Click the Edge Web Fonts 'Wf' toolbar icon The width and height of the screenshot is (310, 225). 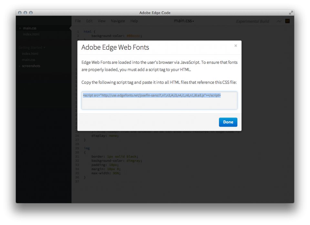tap(287, 21)
